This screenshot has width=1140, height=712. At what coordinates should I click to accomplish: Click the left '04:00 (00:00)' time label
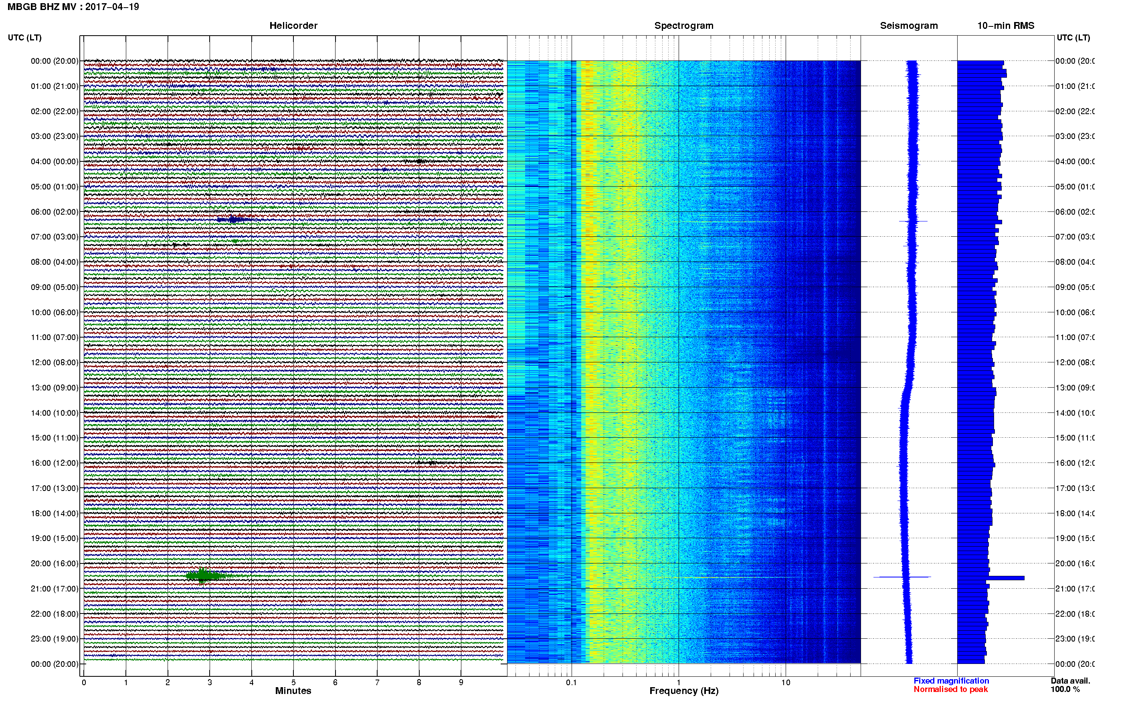click(x=55, y=161)
